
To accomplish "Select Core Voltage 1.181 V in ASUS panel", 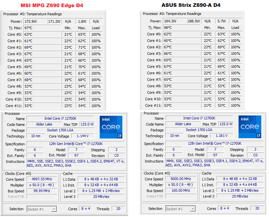I will pos(221,136).
